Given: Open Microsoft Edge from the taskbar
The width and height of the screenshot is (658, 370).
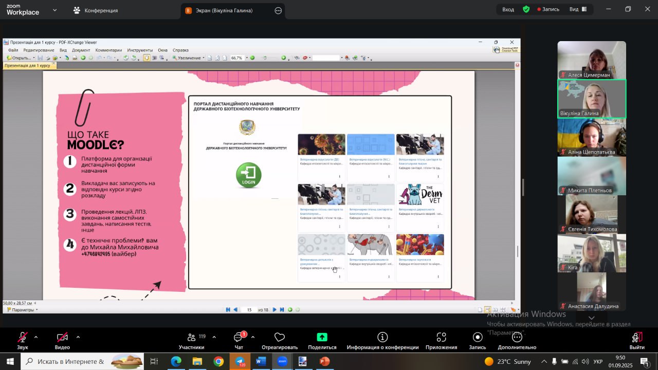Looking at the screenshot, I should [x=176, y=361].
